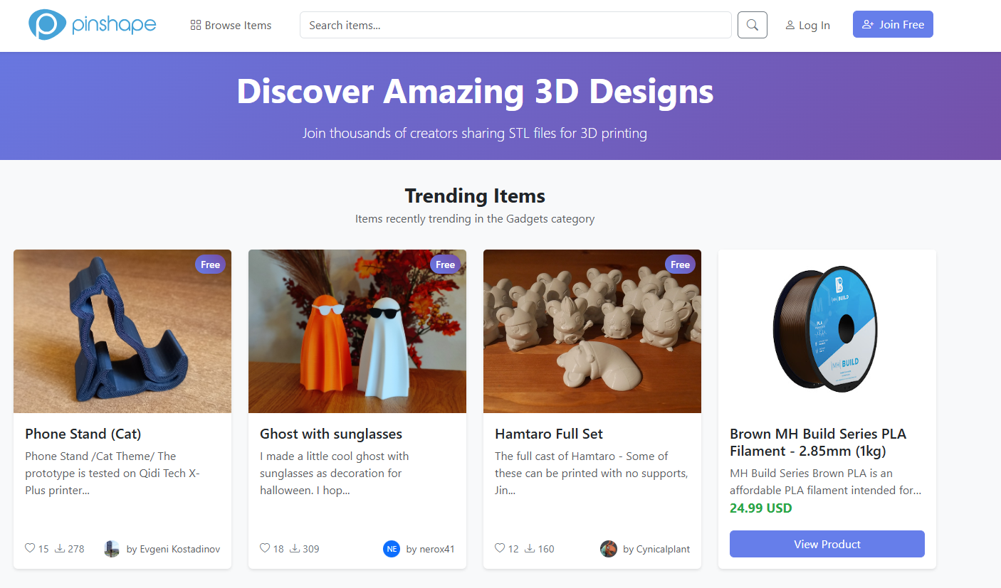Click download icon on Phone Stand card
This screenshot has height=588, width=1001.
pos(60,548)
